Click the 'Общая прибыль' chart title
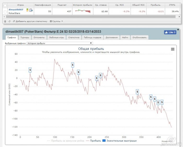 (91, 49)
